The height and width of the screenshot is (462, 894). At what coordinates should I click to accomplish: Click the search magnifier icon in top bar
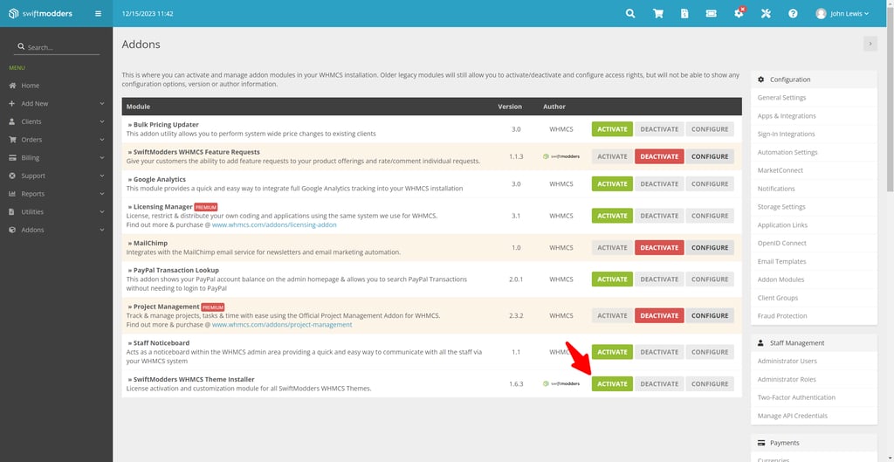tap(631, 14)
